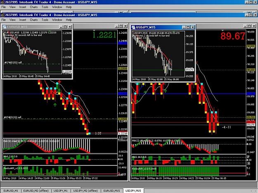
Task: Close the large USDJPY Renko chart window
Action: (254, 26)
